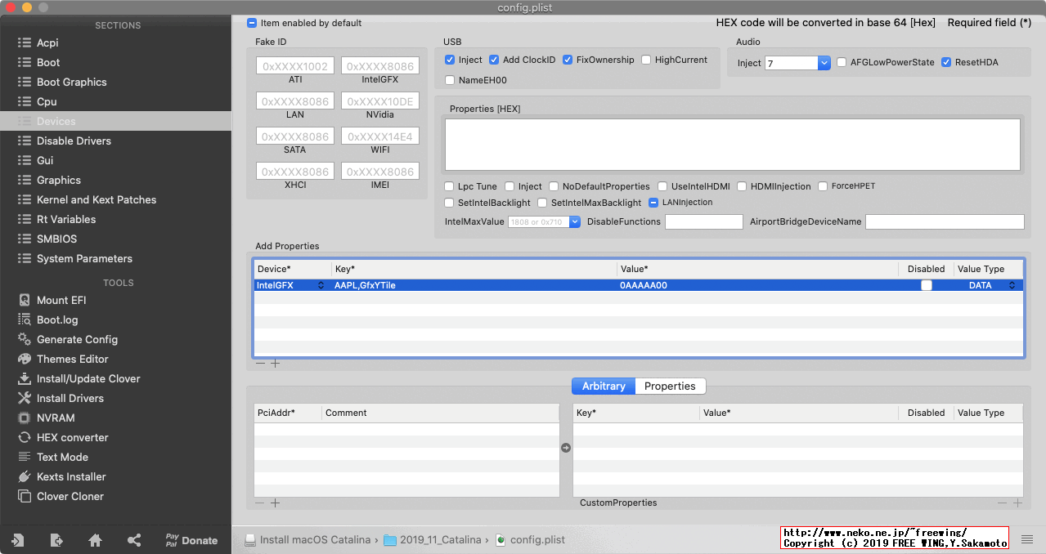Click the share icon in the bottom bar
Screen dimensions: 1046x554
point(133,540)
